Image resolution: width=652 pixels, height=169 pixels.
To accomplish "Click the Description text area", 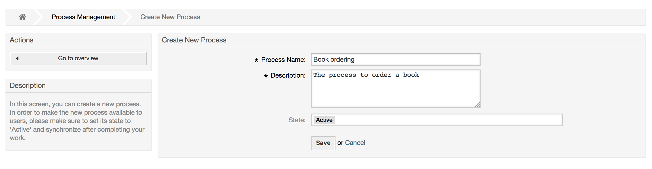I will [395, 88].
